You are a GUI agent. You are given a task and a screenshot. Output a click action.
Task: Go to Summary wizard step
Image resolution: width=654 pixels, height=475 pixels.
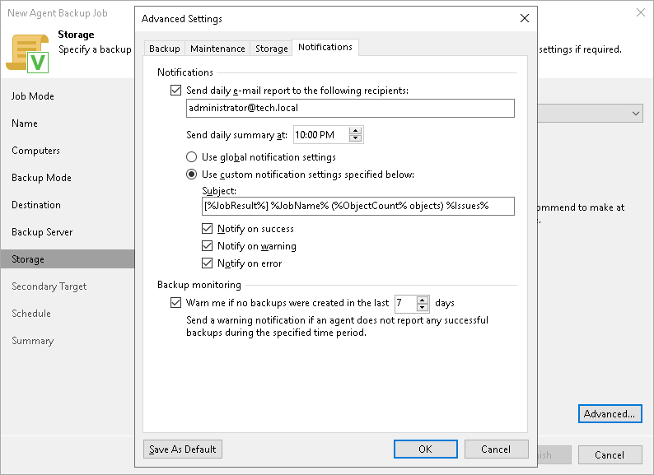(32, 341)
